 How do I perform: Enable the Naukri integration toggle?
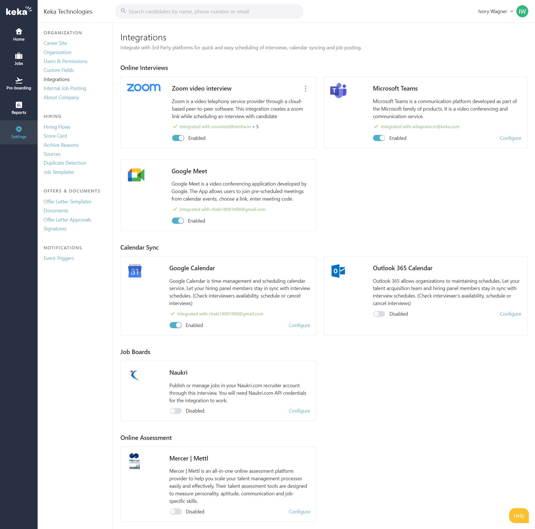(176, 411)
